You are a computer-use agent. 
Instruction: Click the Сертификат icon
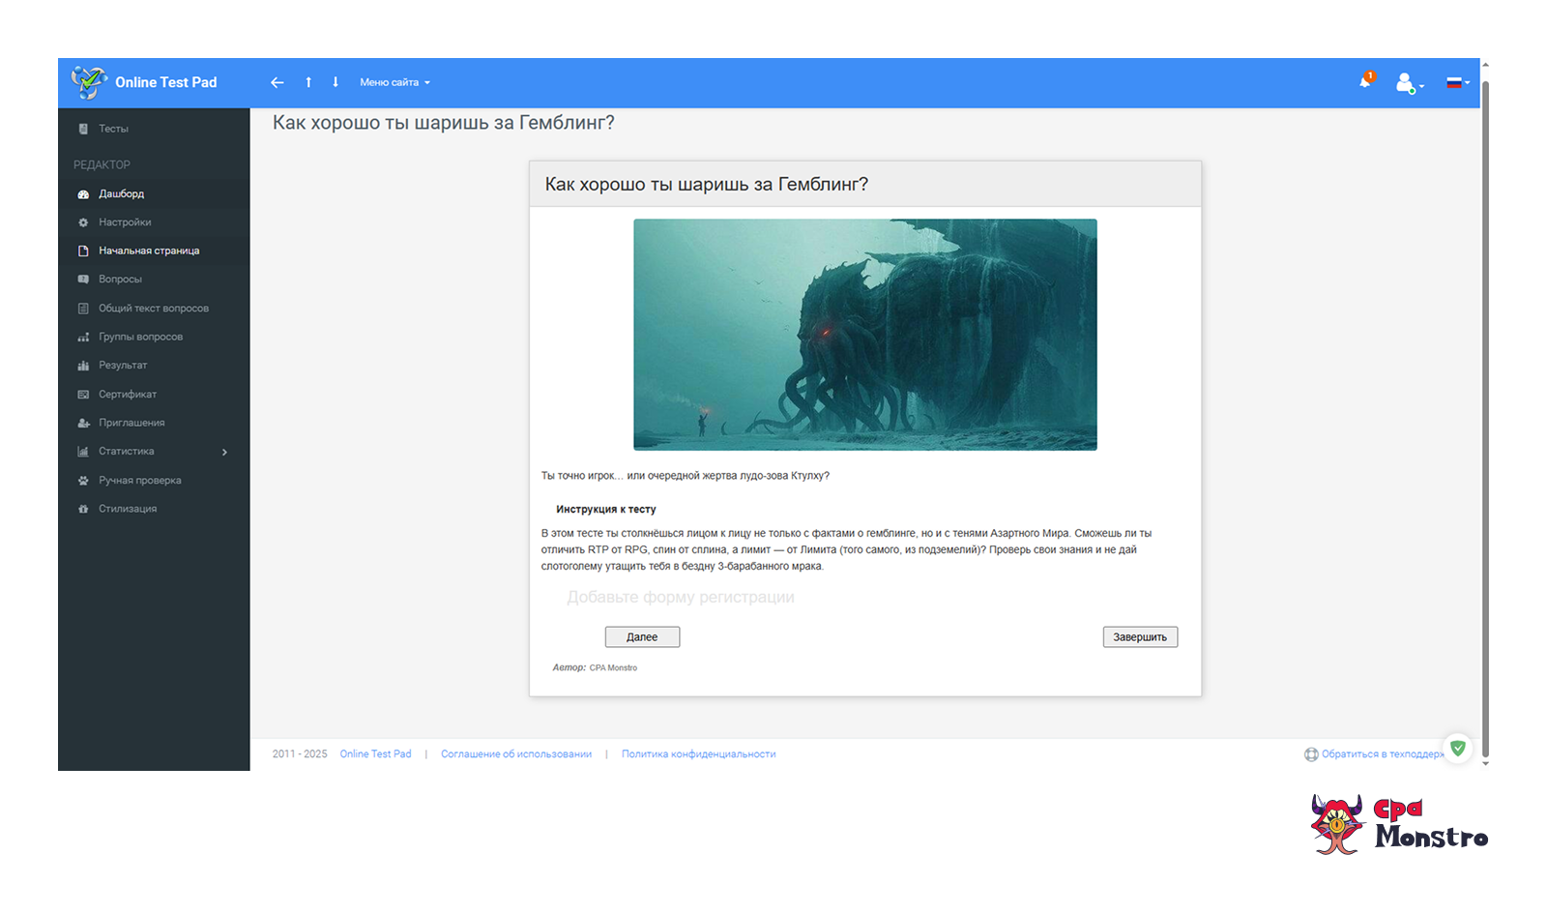(x=83, y=395)
